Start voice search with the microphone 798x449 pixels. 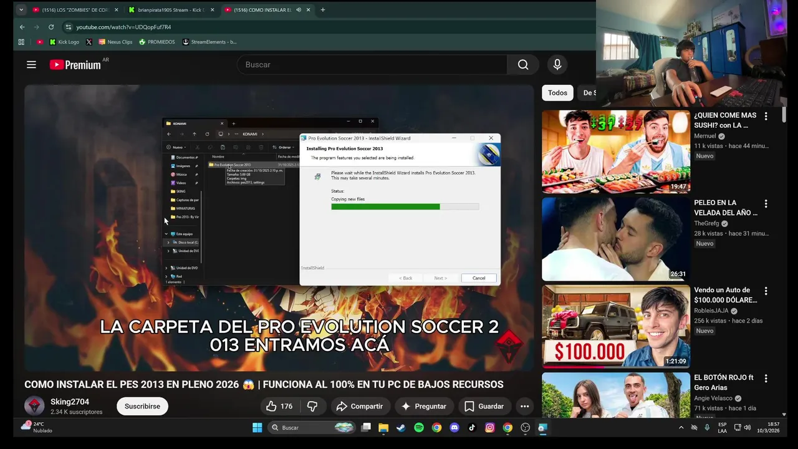coord(557,65)
